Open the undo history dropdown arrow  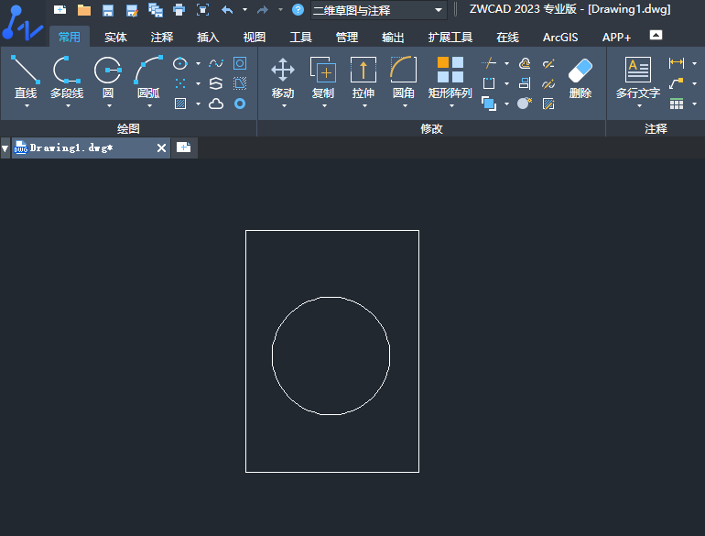pos(244,9)
